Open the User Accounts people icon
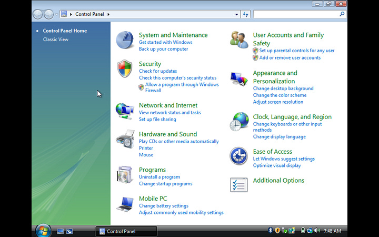Screen dimensions: 379x237 (x=239, y=39)
